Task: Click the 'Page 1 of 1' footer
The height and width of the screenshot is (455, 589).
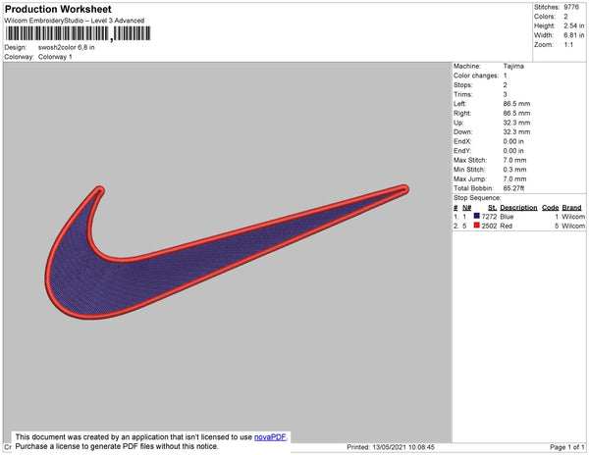Action: tap(566, 447)
